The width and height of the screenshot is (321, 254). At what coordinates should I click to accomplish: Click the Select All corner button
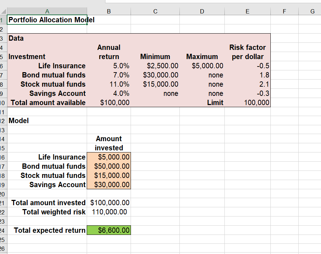tap(4, 11)
